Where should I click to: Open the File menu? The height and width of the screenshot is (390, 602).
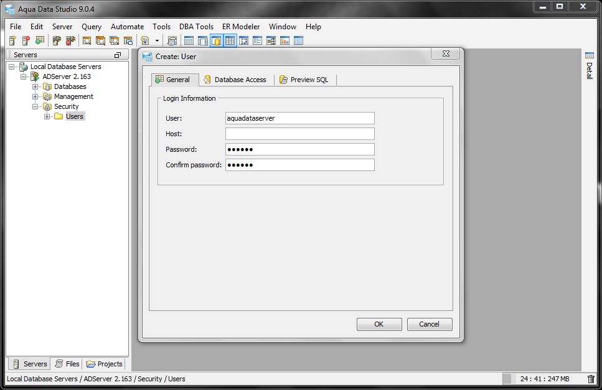click(x=16, y=27)
